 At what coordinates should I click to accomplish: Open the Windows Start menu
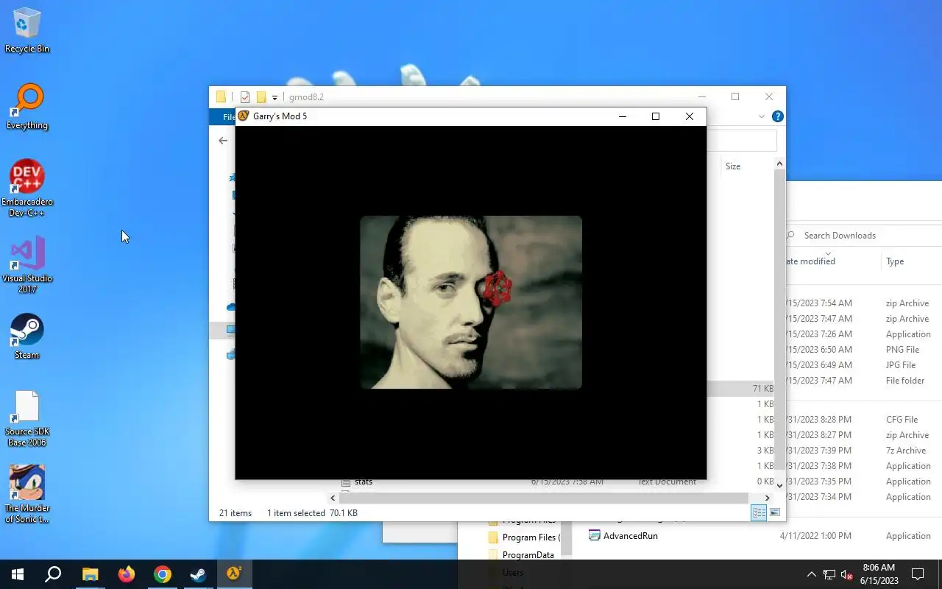(18, 574)
